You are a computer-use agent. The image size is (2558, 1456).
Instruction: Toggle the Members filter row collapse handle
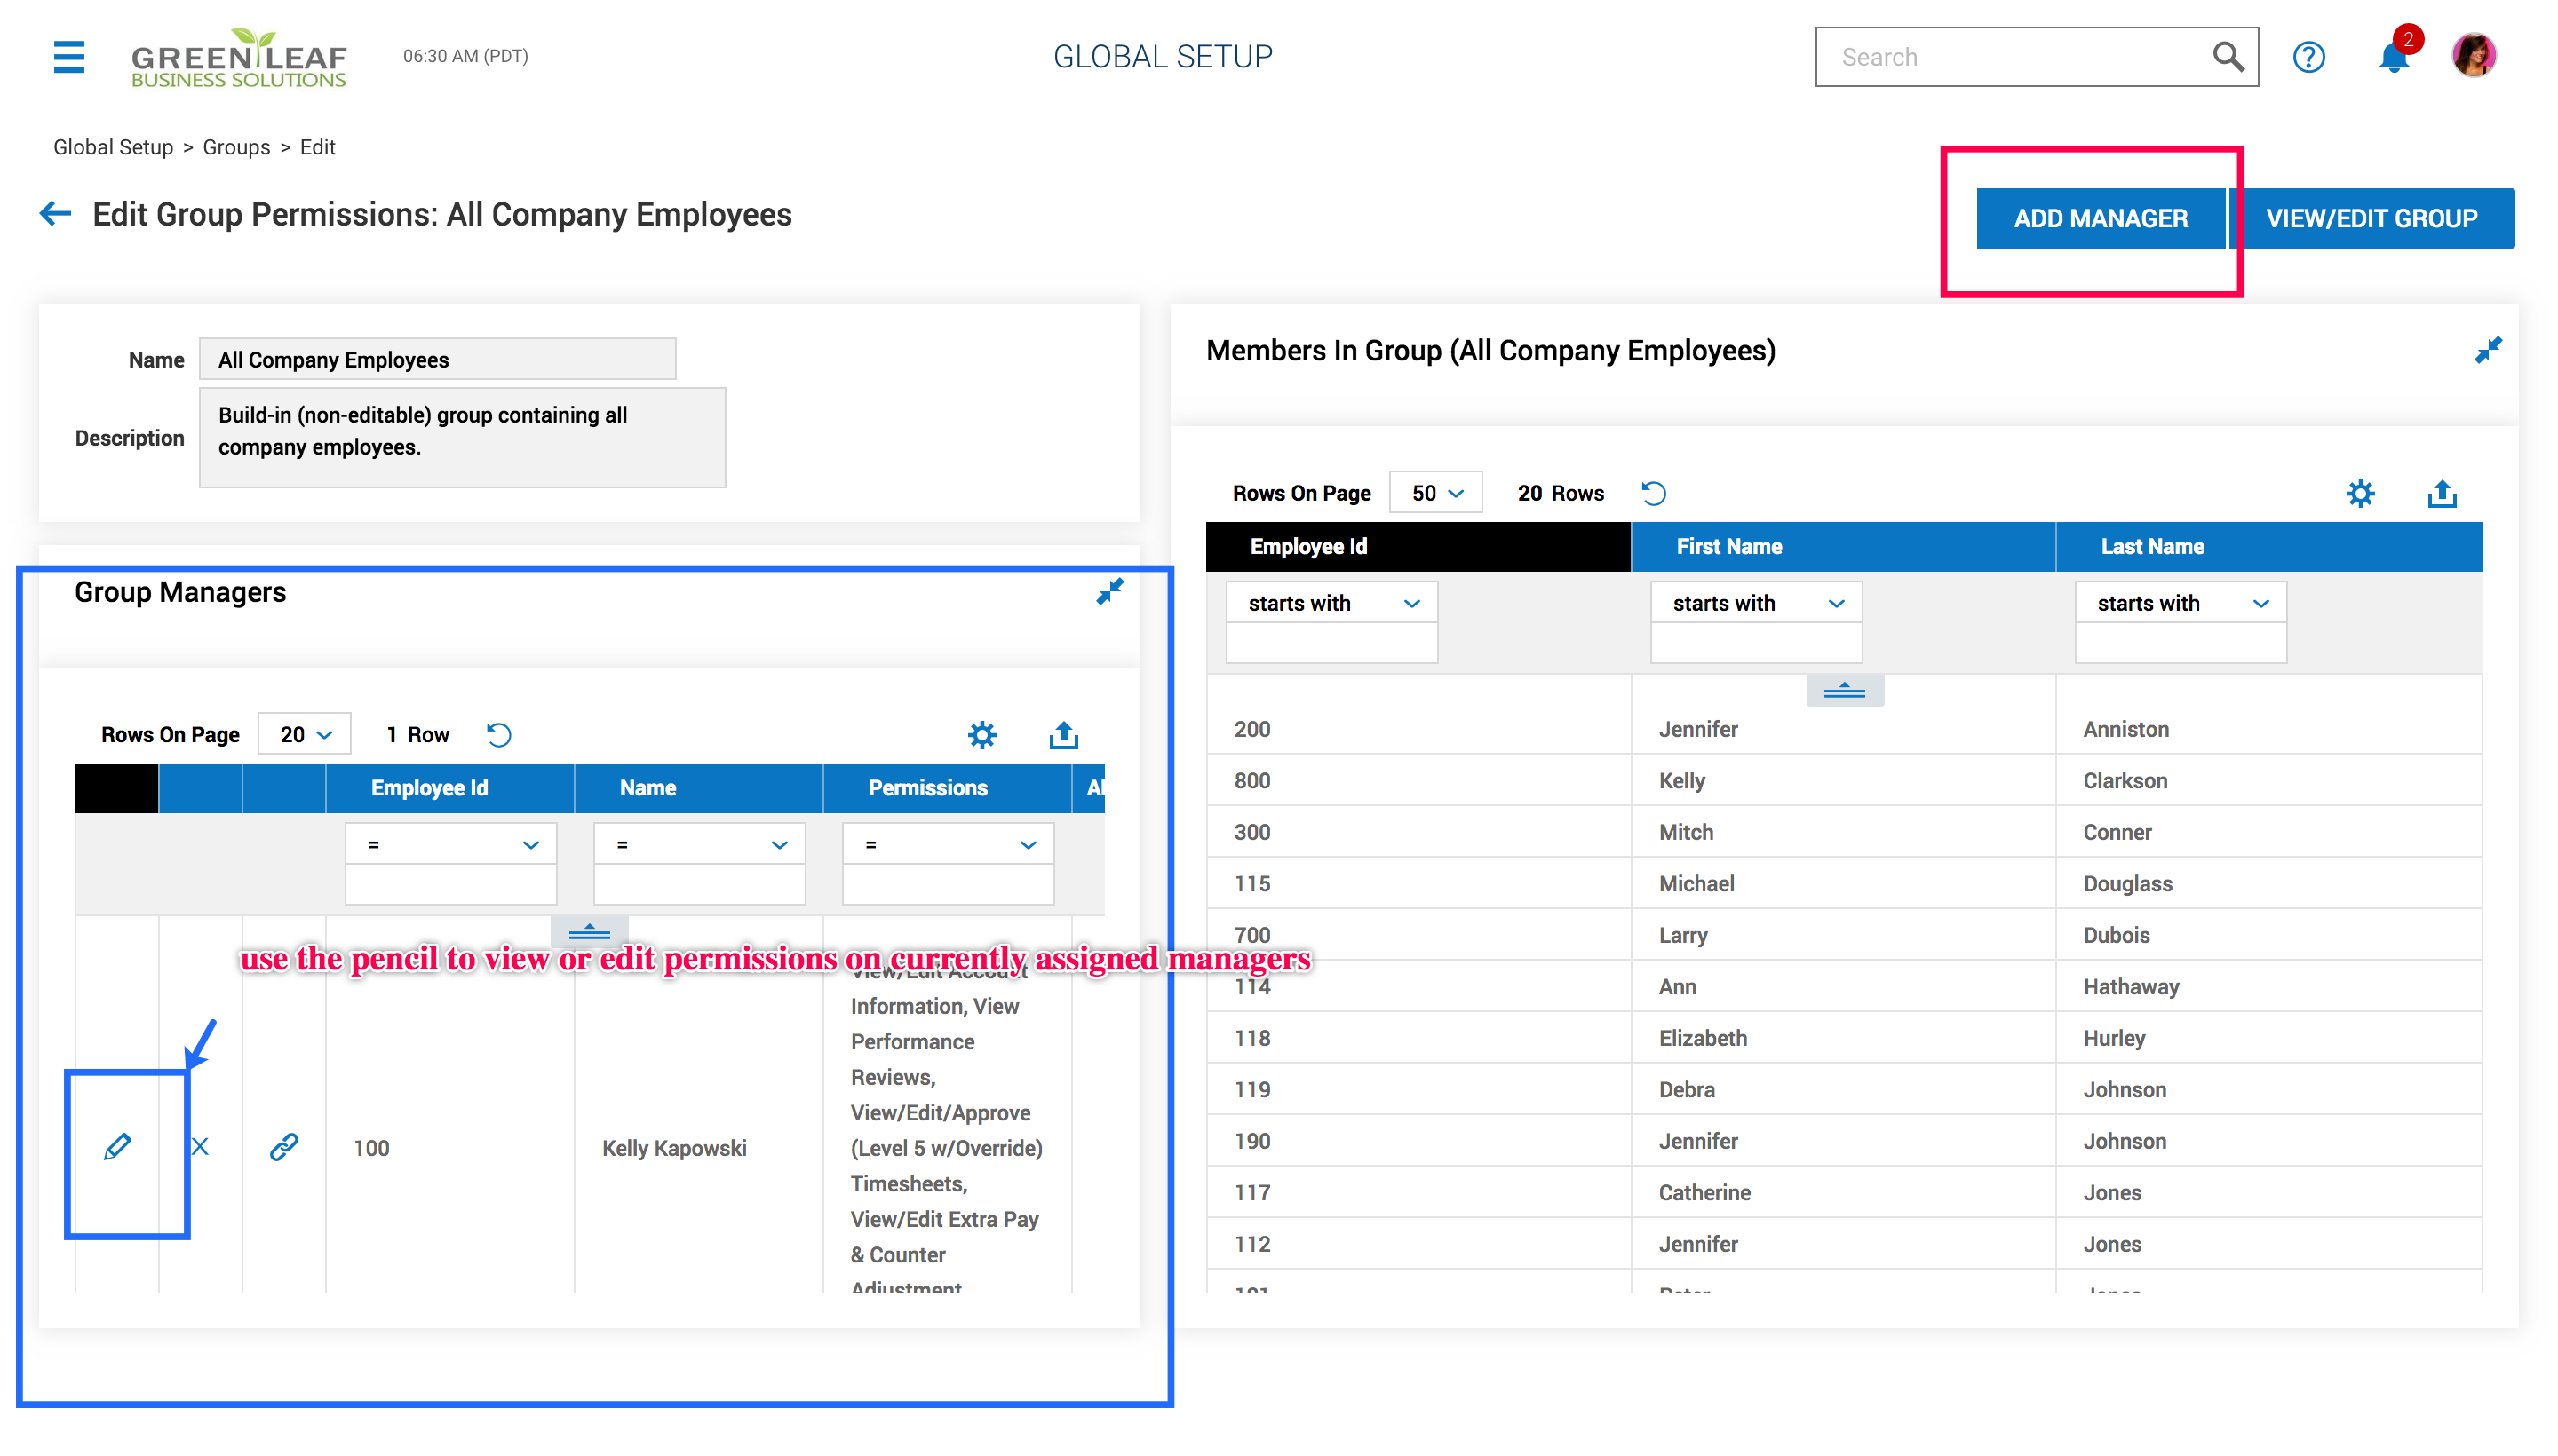click(x=1844, y=690)
